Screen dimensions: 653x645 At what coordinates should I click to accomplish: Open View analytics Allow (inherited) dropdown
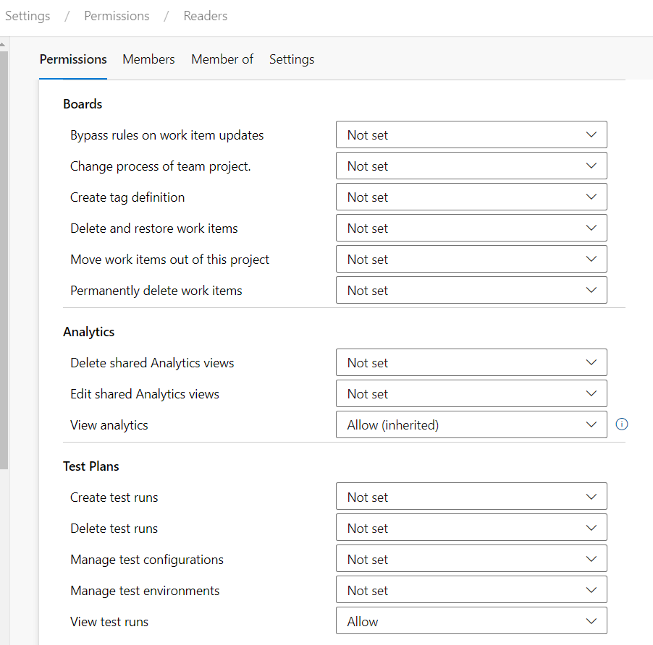tap(471, 425)
